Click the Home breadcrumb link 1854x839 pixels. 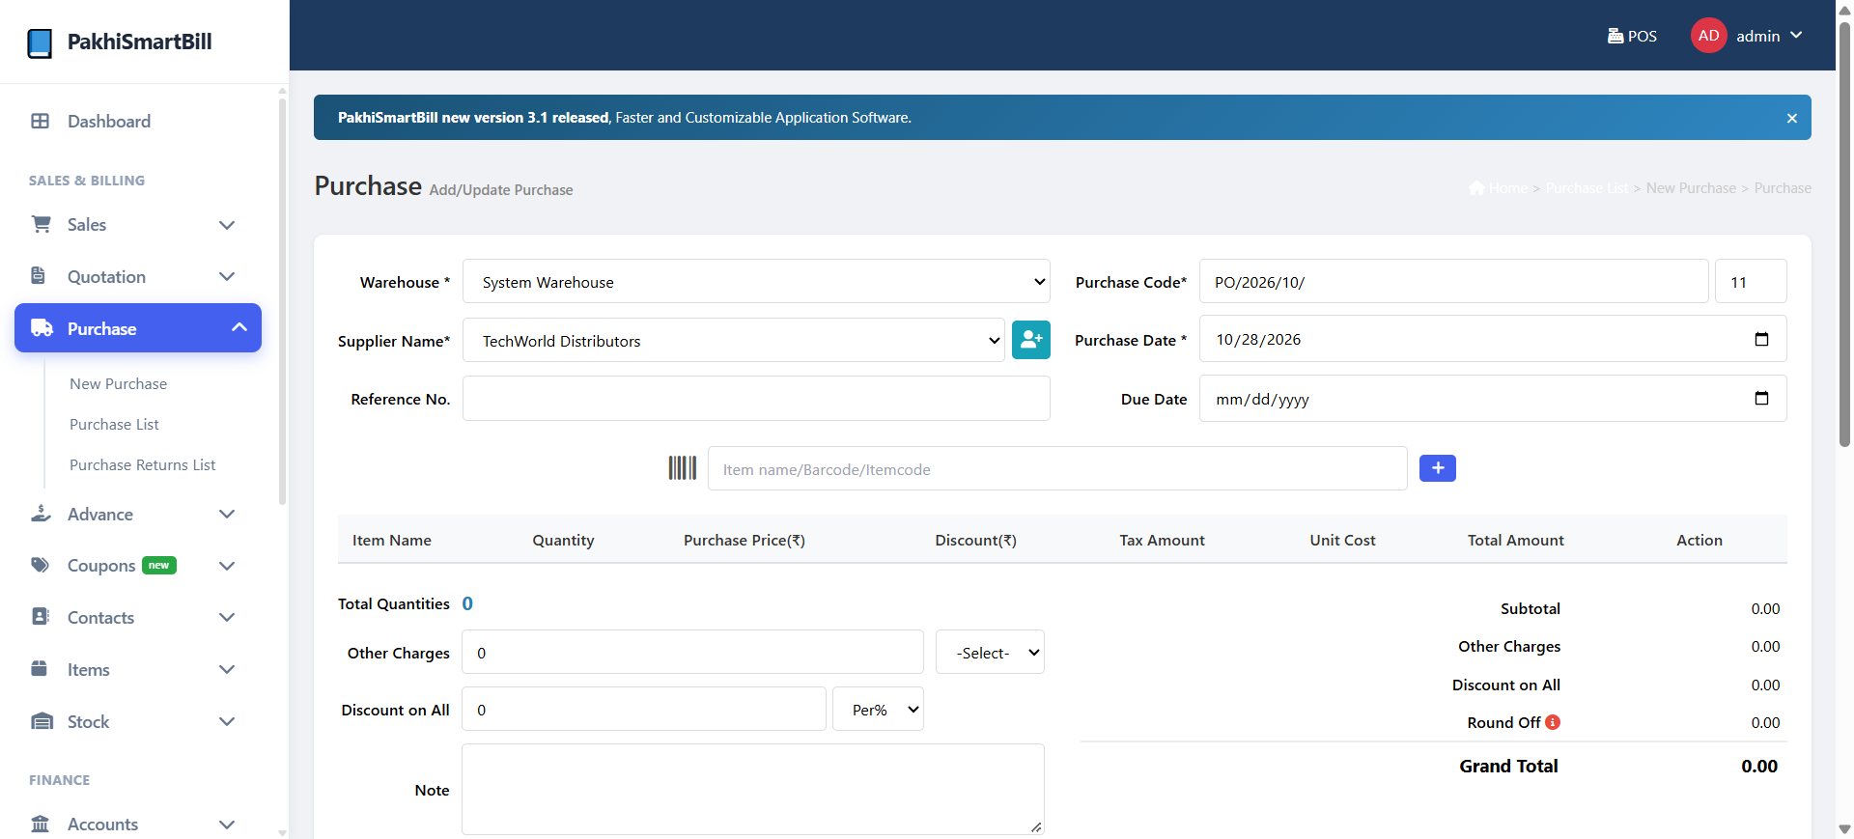click(1499, 188)
